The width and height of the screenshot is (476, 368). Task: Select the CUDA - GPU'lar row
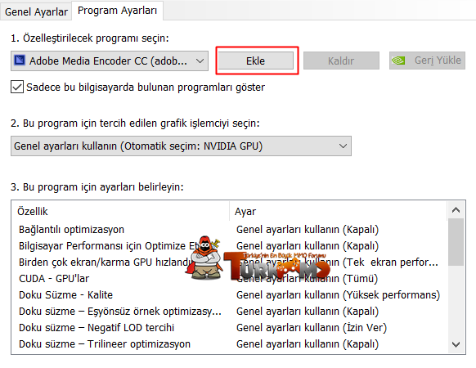pos(229,278)
